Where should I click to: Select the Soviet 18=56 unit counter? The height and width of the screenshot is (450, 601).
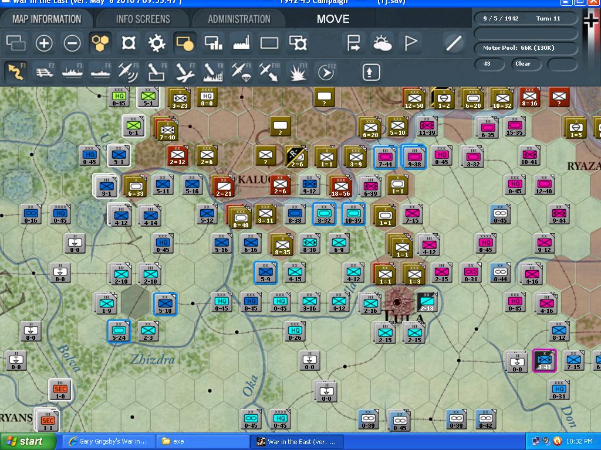341,187
